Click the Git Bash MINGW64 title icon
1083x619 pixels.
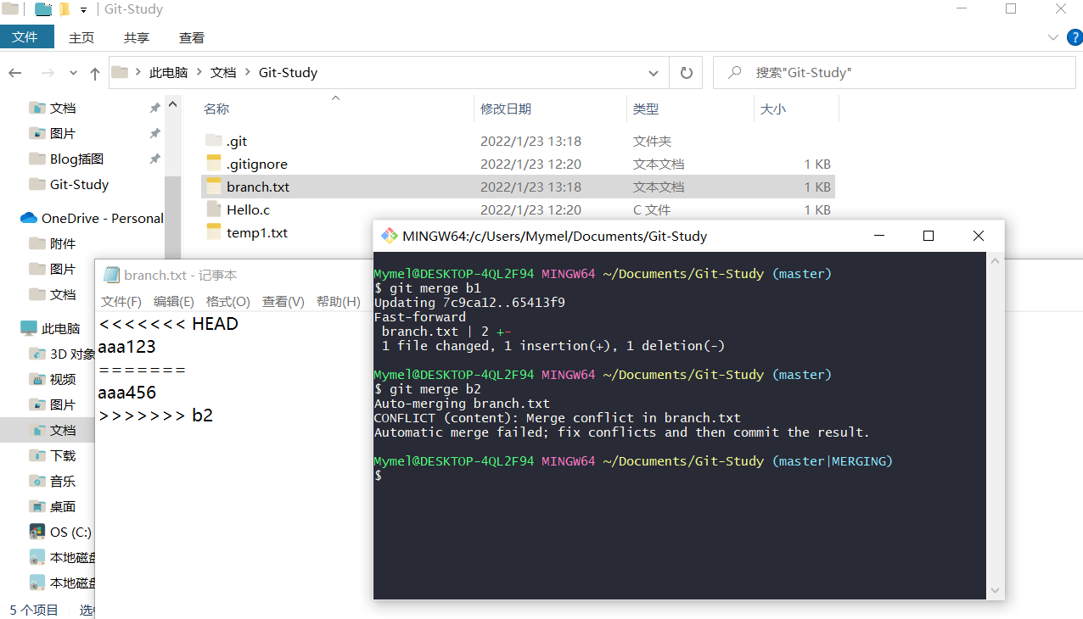click(x=390, y=236)
